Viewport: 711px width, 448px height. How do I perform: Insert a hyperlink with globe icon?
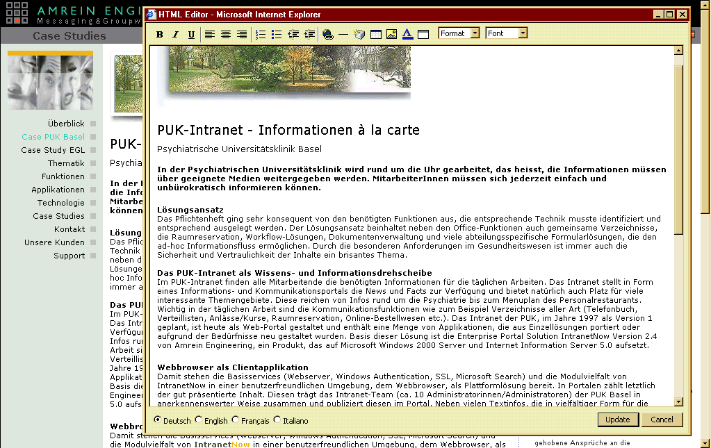[328, 35]
